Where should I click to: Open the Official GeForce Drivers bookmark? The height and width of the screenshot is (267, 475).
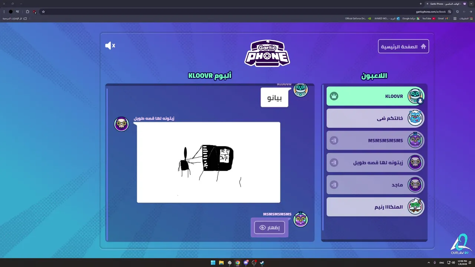click(x=358, y=19)
